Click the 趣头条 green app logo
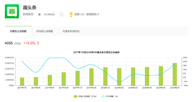 [x=12, y=11]
